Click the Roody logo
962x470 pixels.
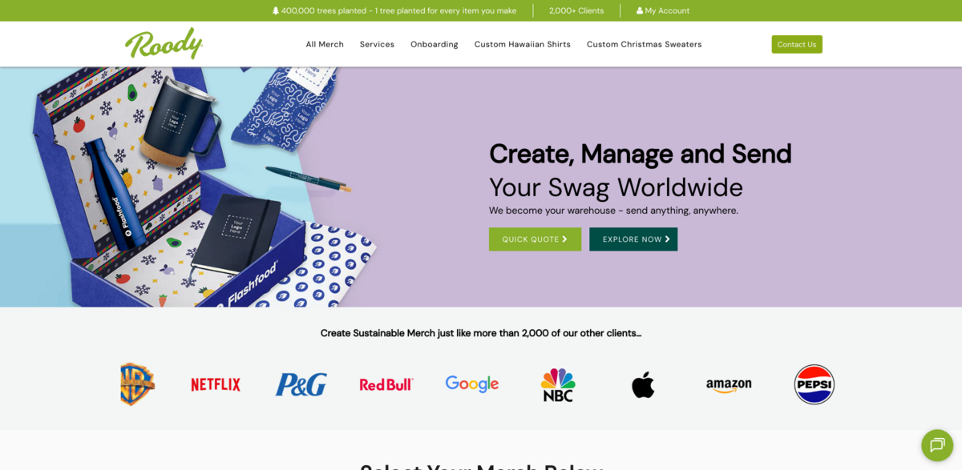coord(164,43)
